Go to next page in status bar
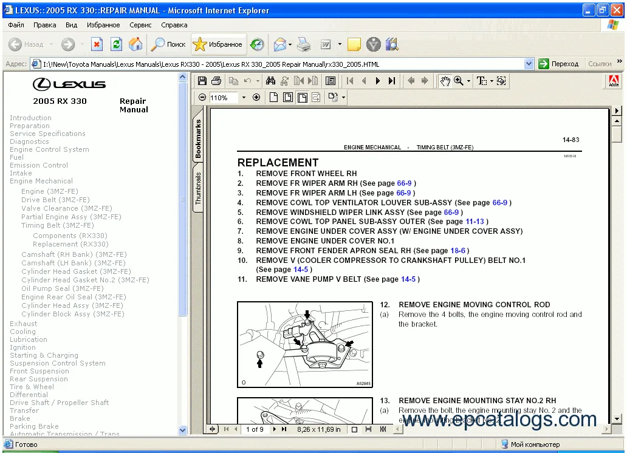This screenshot has height=453, width=627. (x=275, y=429)
